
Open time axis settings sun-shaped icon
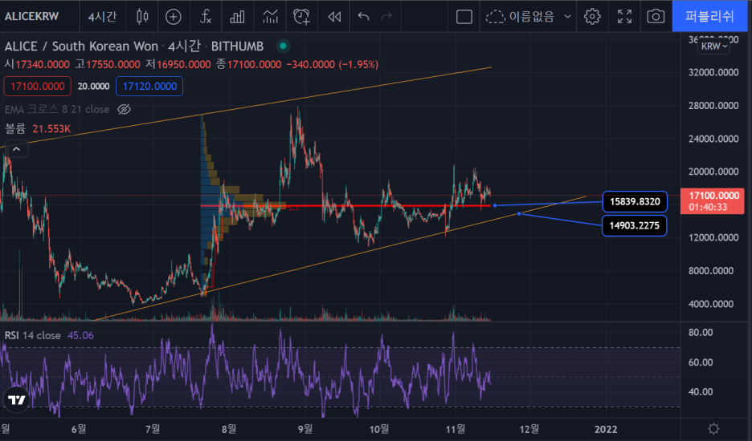point(713,428)
